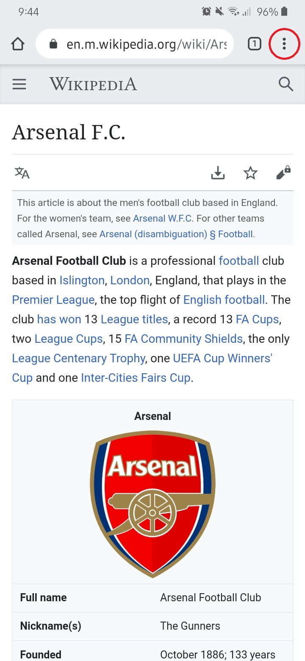Screen dimensions: 305x661
Task: Open the Chrome three-dot overflow menu
Action: point(284,44)
